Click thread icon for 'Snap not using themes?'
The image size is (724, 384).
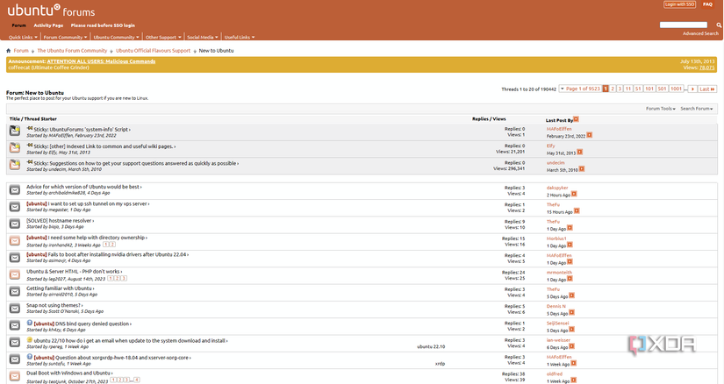click(x=15, y=309)
